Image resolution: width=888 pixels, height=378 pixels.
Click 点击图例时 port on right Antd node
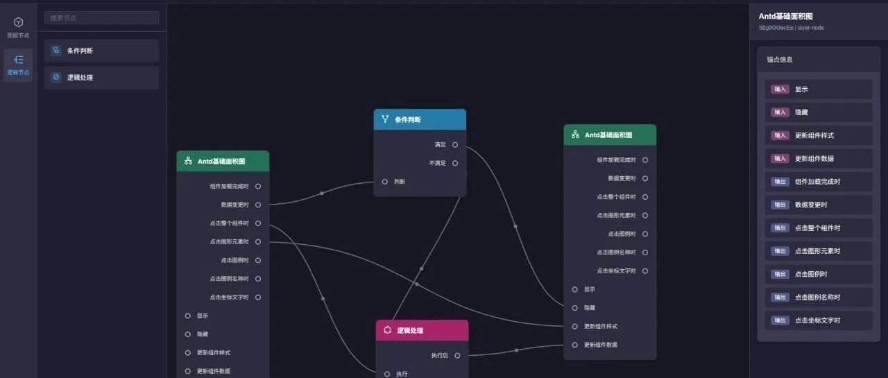pos(645,234)
